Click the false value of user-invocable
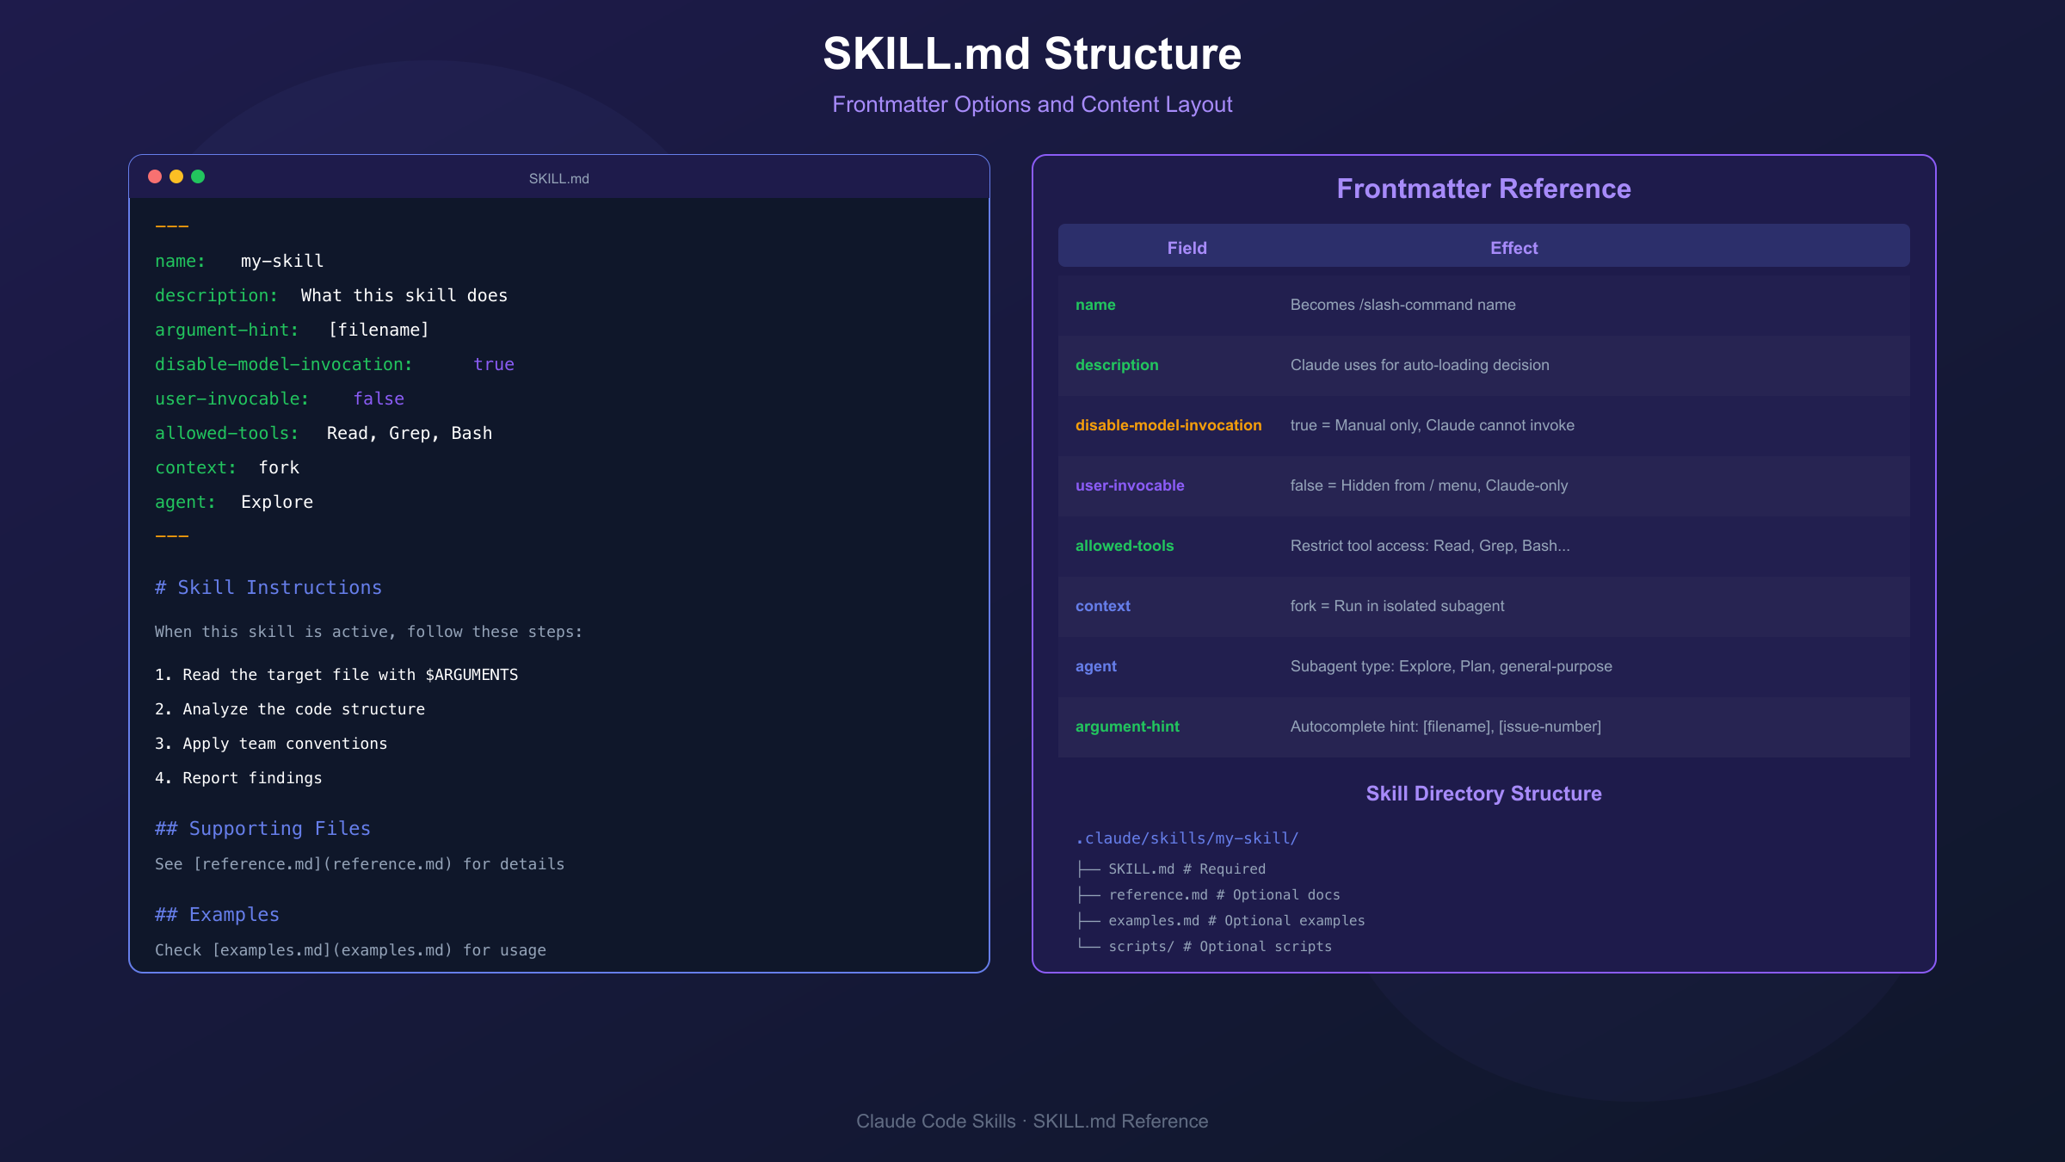 379,398
